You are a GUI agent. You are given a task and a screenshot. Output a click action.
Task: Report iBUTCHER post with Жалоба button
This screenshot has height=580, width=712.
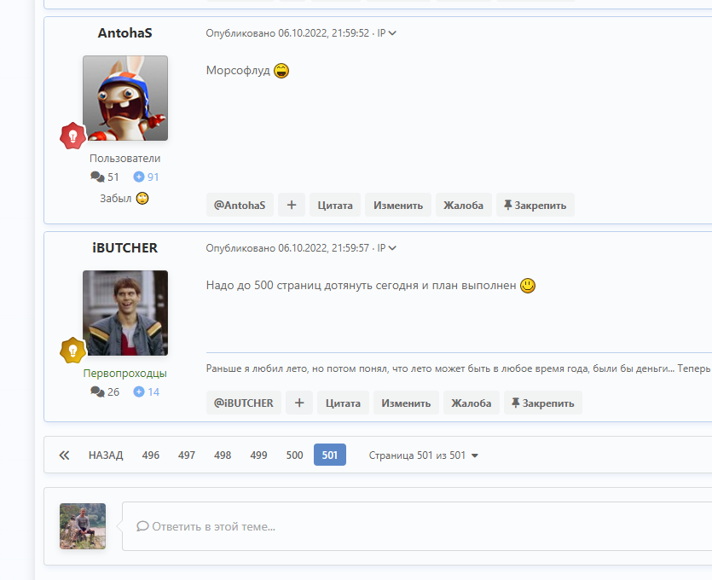pos(472,403)
